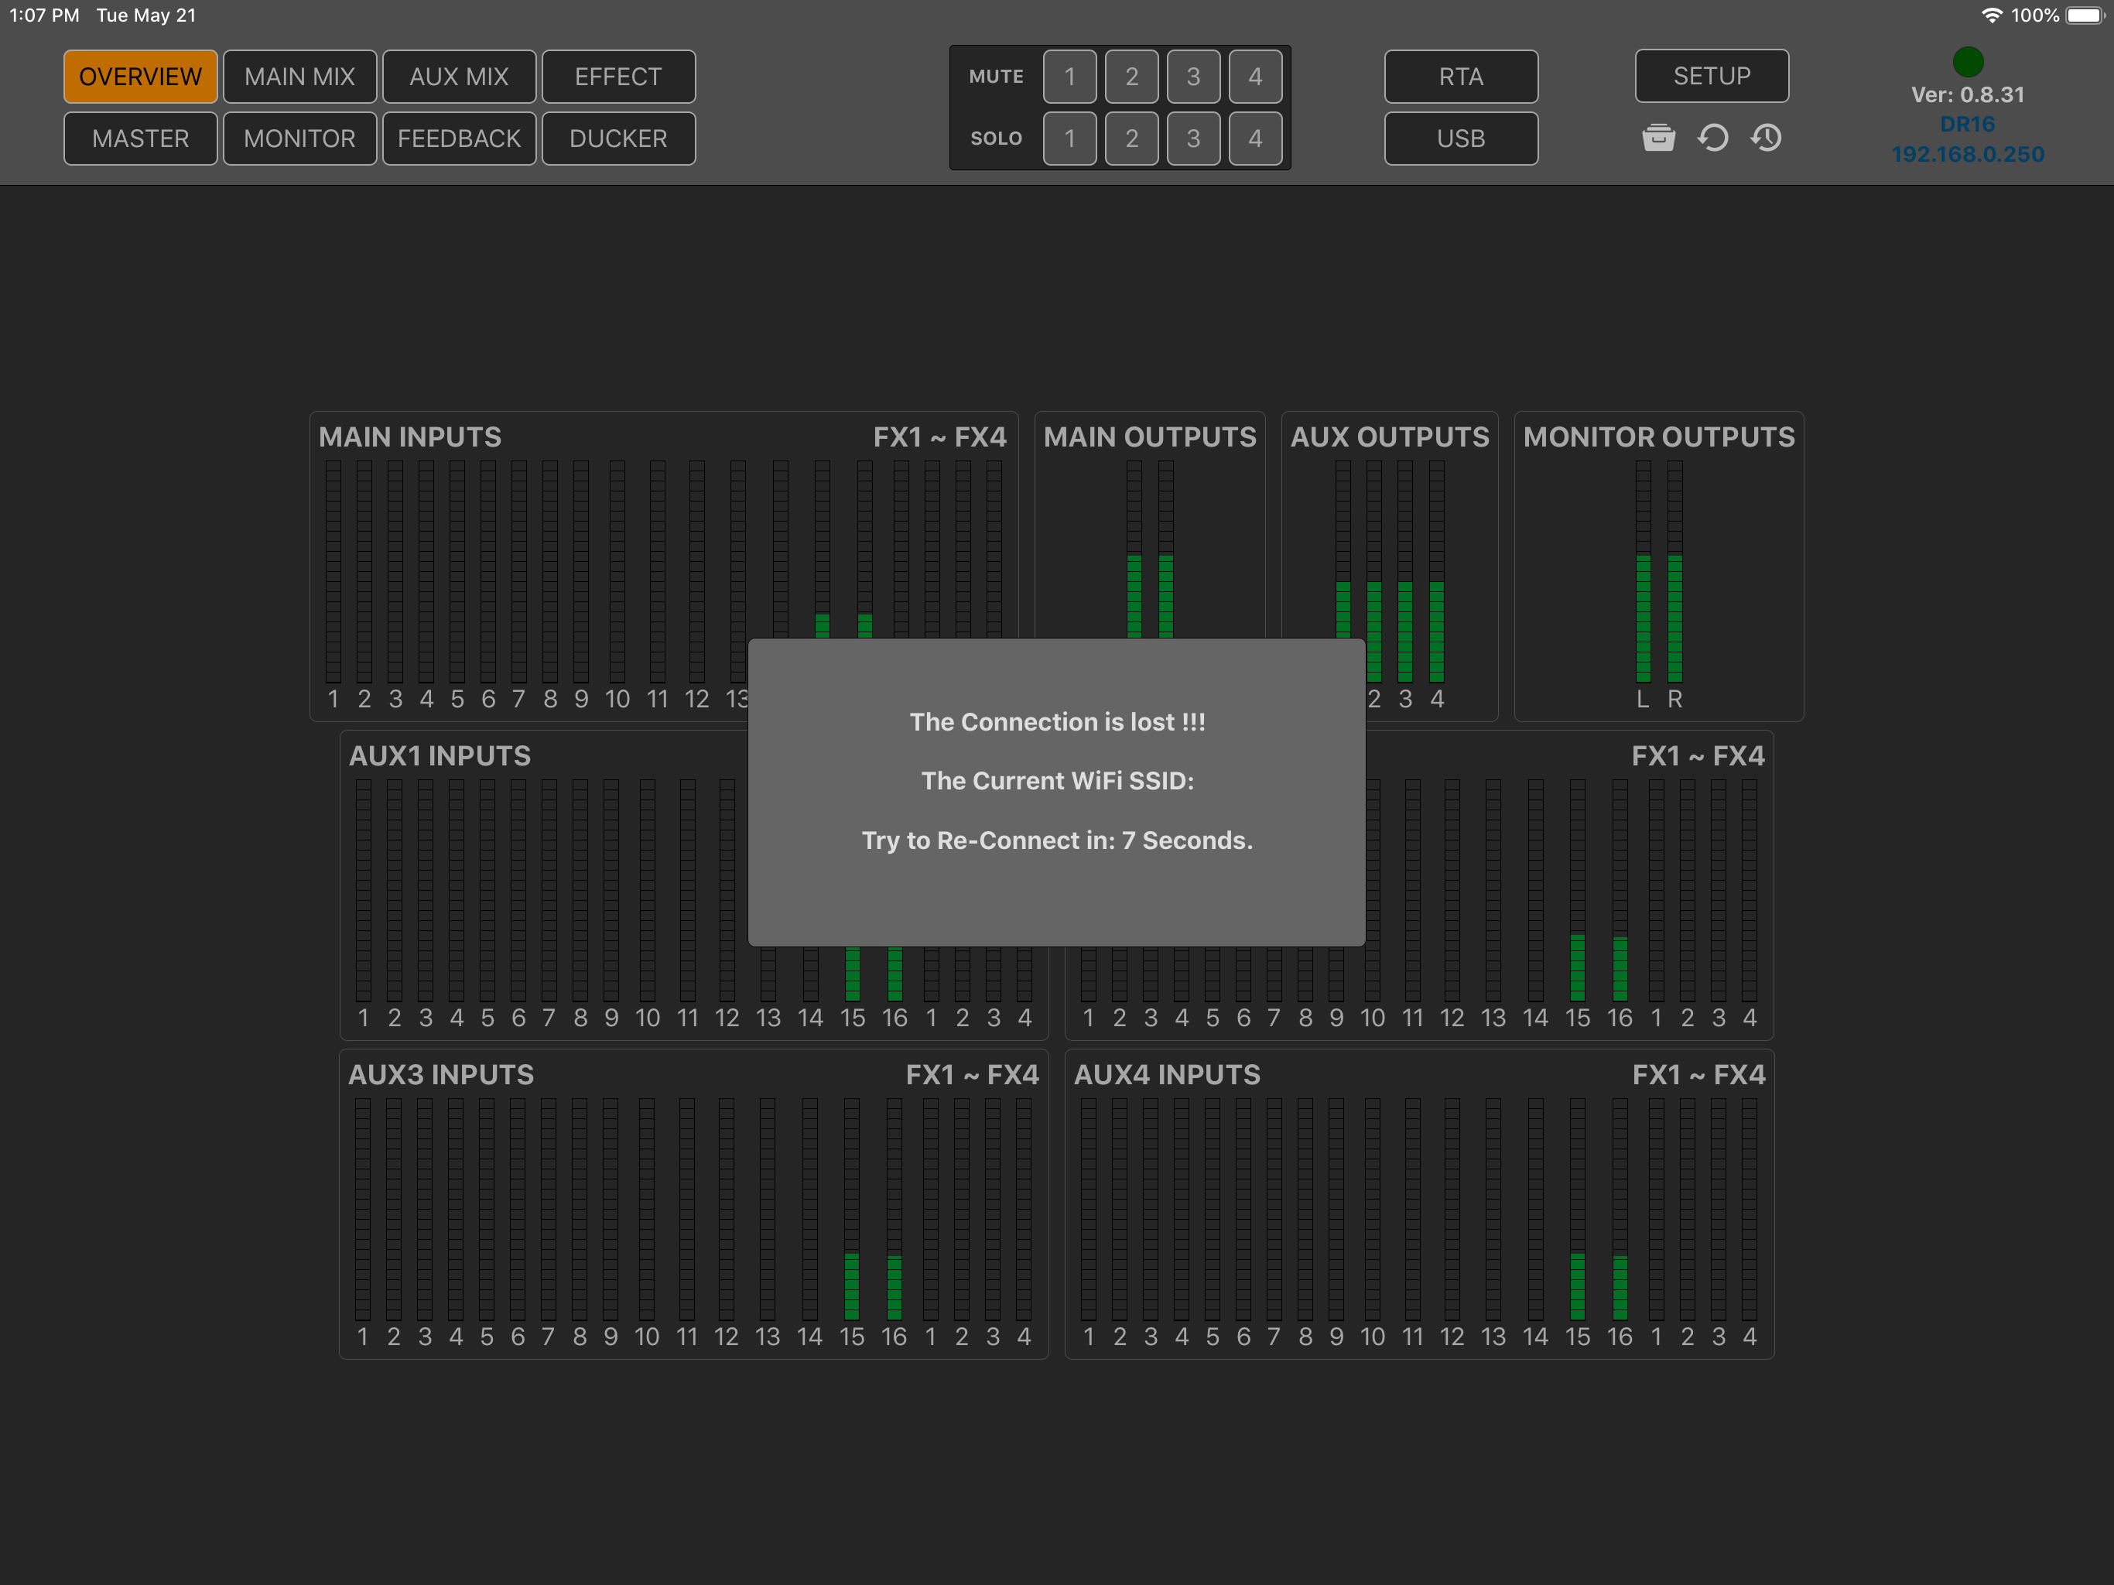Click the history clock icon
The image size is (2114, 1585).
pyautogui.click(x=1766, y=138)
